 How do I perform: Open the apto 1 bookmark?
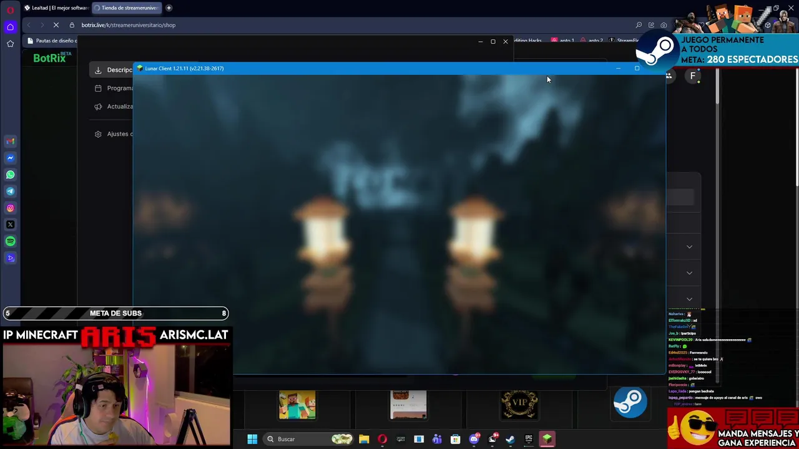coord(562,41)
